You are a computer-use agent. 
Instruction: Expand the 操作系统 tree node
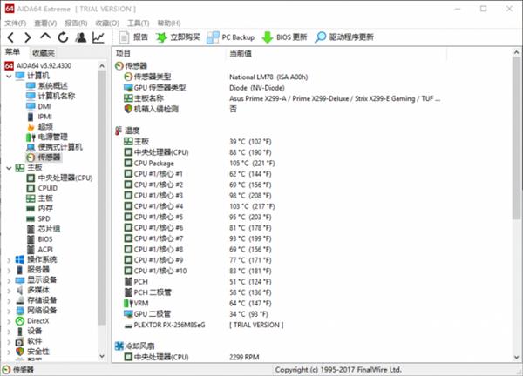[9, 260]
